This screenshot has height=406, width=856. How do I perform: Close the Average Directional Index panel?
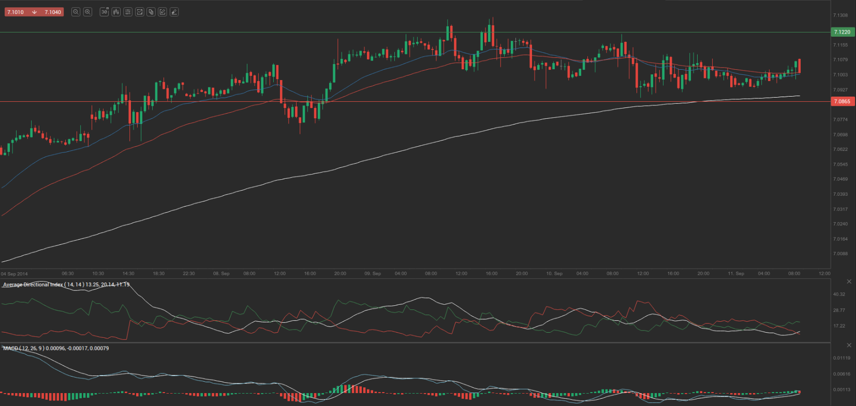[x=849, y=282]
